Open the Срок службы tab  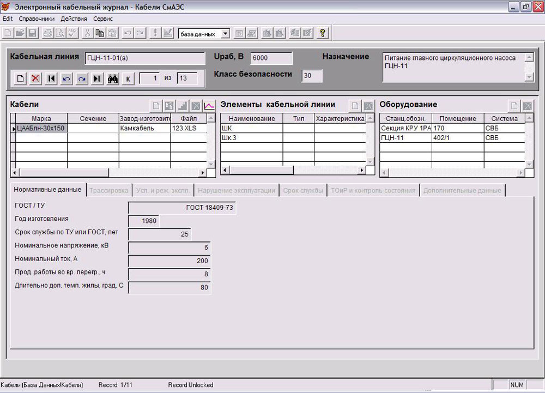coord(303,190)
